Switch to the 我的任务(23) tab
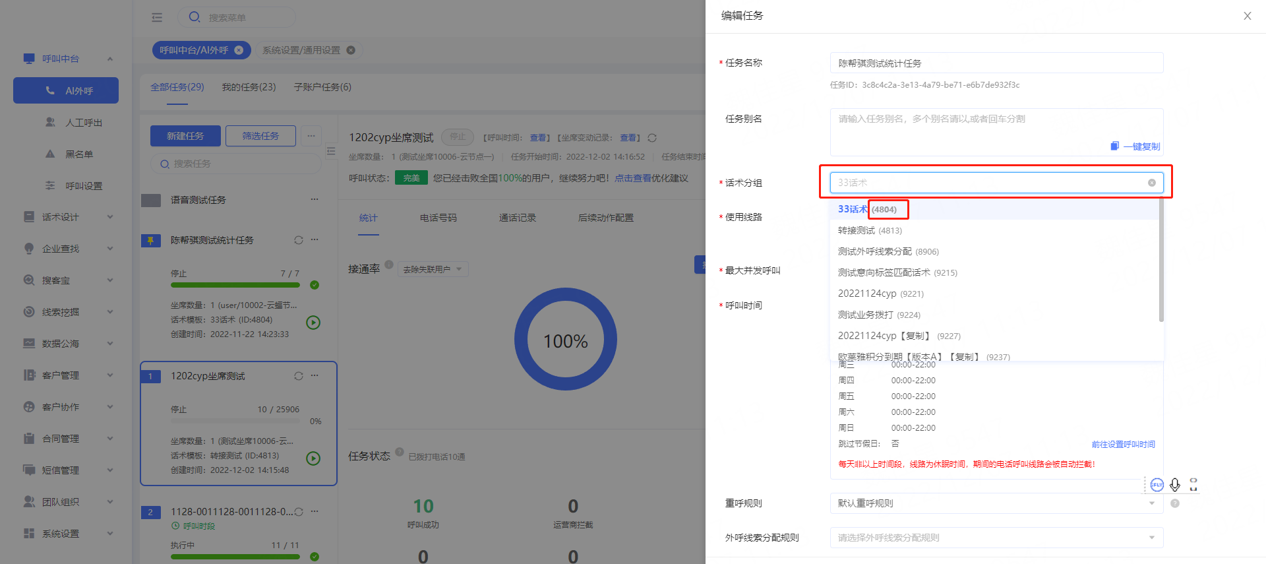 pos(249,87)
